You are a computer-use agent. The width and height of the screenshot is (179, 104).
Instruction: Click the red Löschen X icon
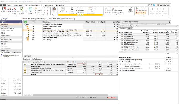[106, 13]
